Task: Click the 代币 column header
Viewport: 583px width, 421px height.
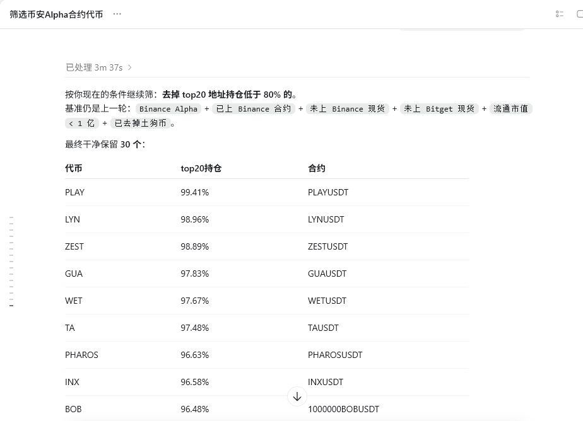Action: point(74,168)
